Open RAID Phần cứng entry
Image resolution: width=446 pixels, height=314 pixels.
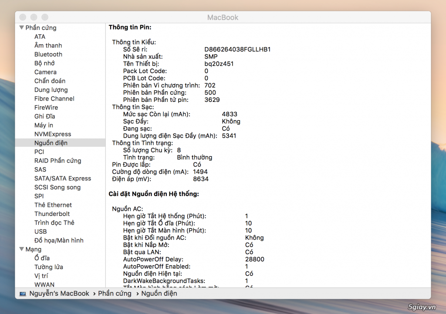point(58,161)
